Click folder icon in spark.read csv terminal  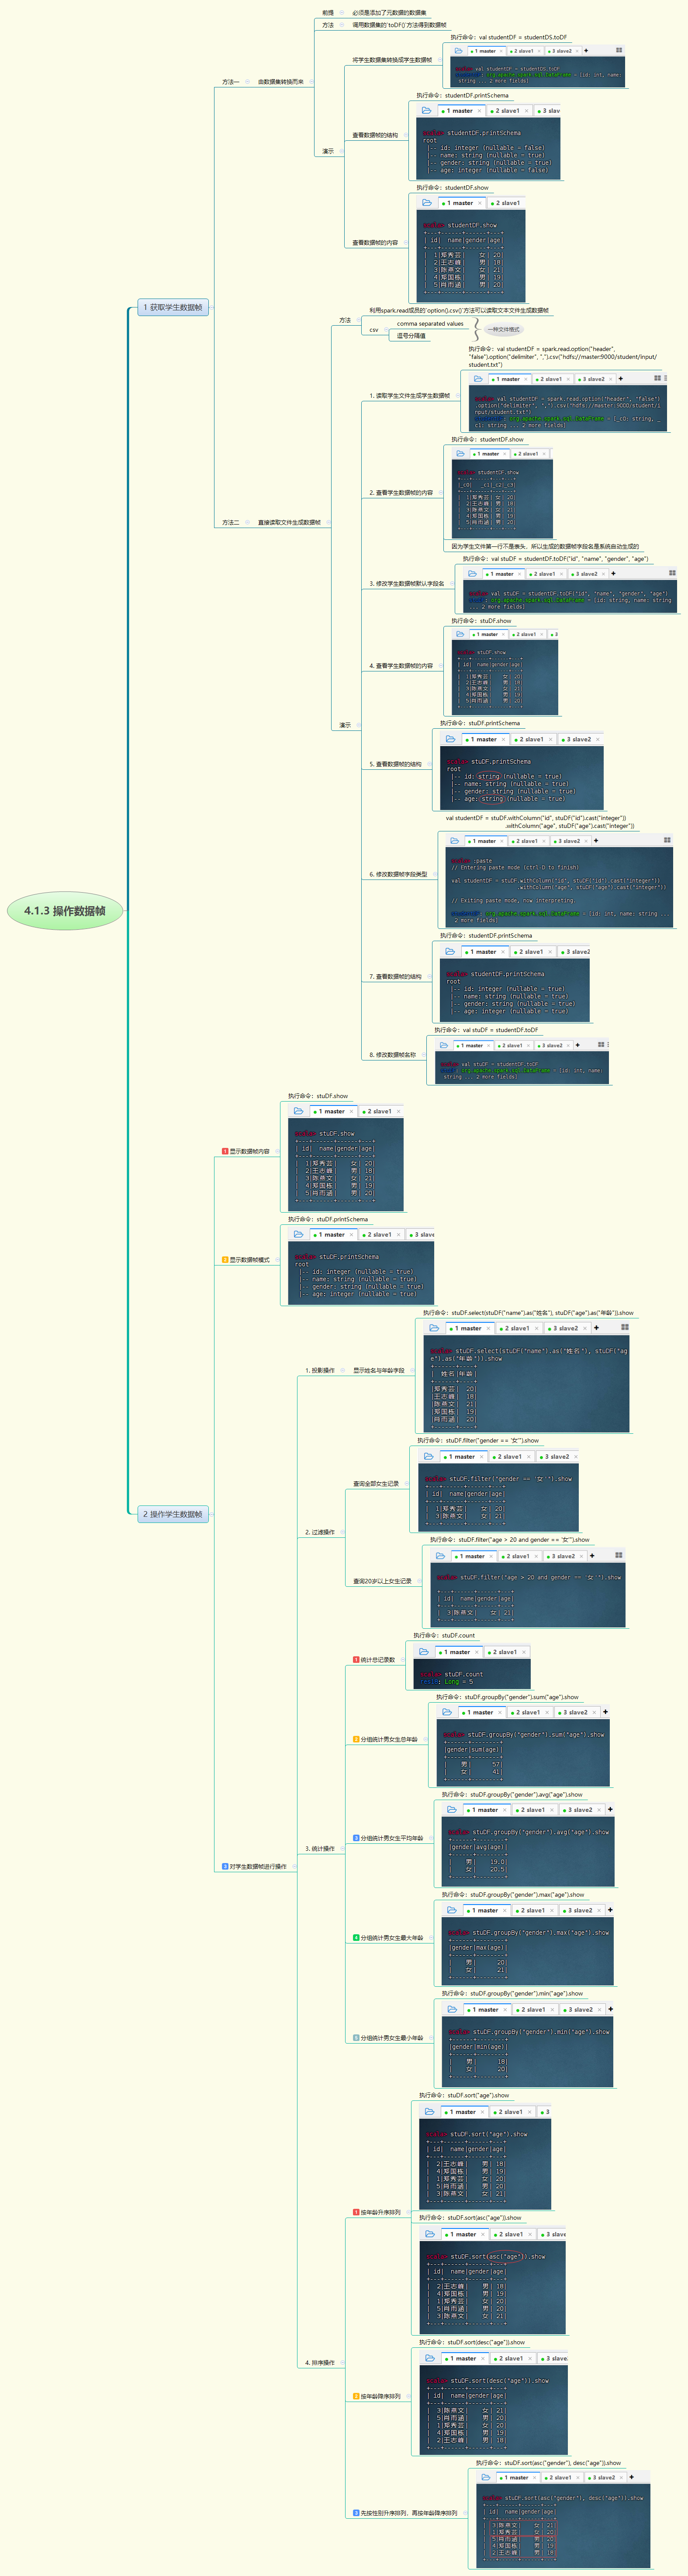pos(478,379)
